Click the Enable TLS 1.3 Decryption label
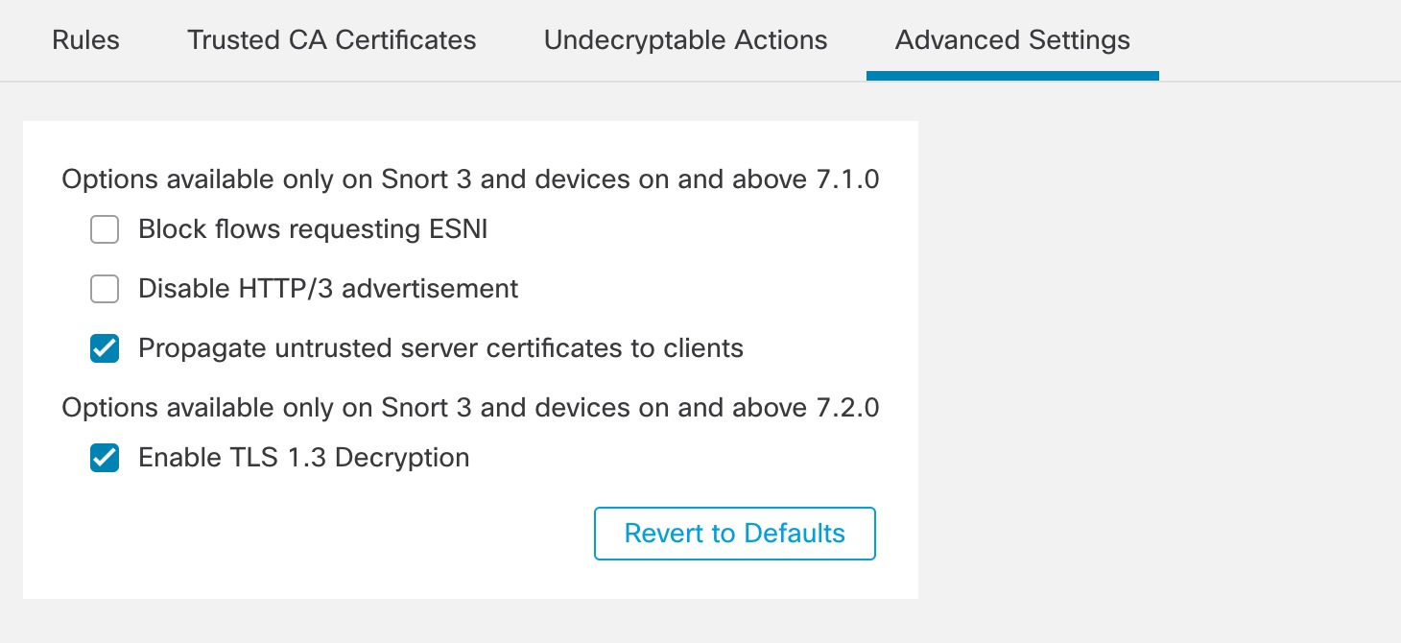 coord(303,458)
